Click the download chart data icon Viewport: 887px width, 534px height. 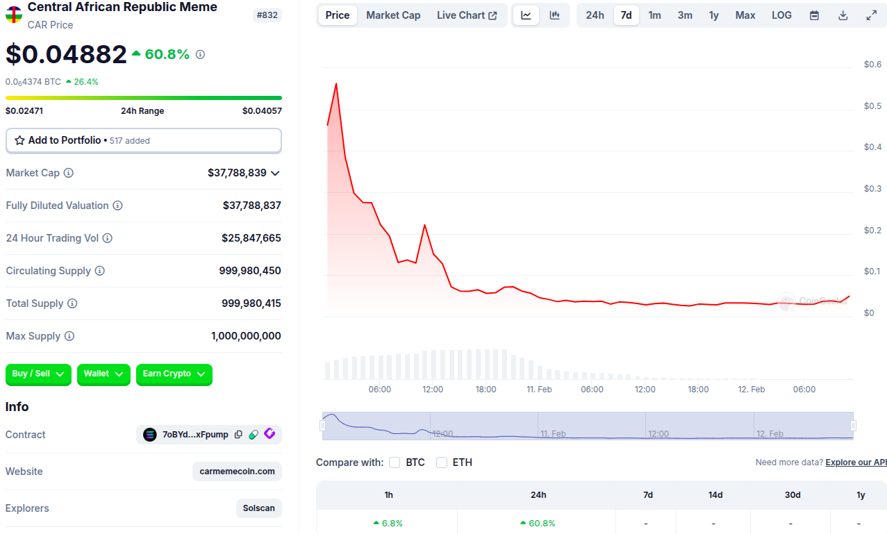click(843, 15)
